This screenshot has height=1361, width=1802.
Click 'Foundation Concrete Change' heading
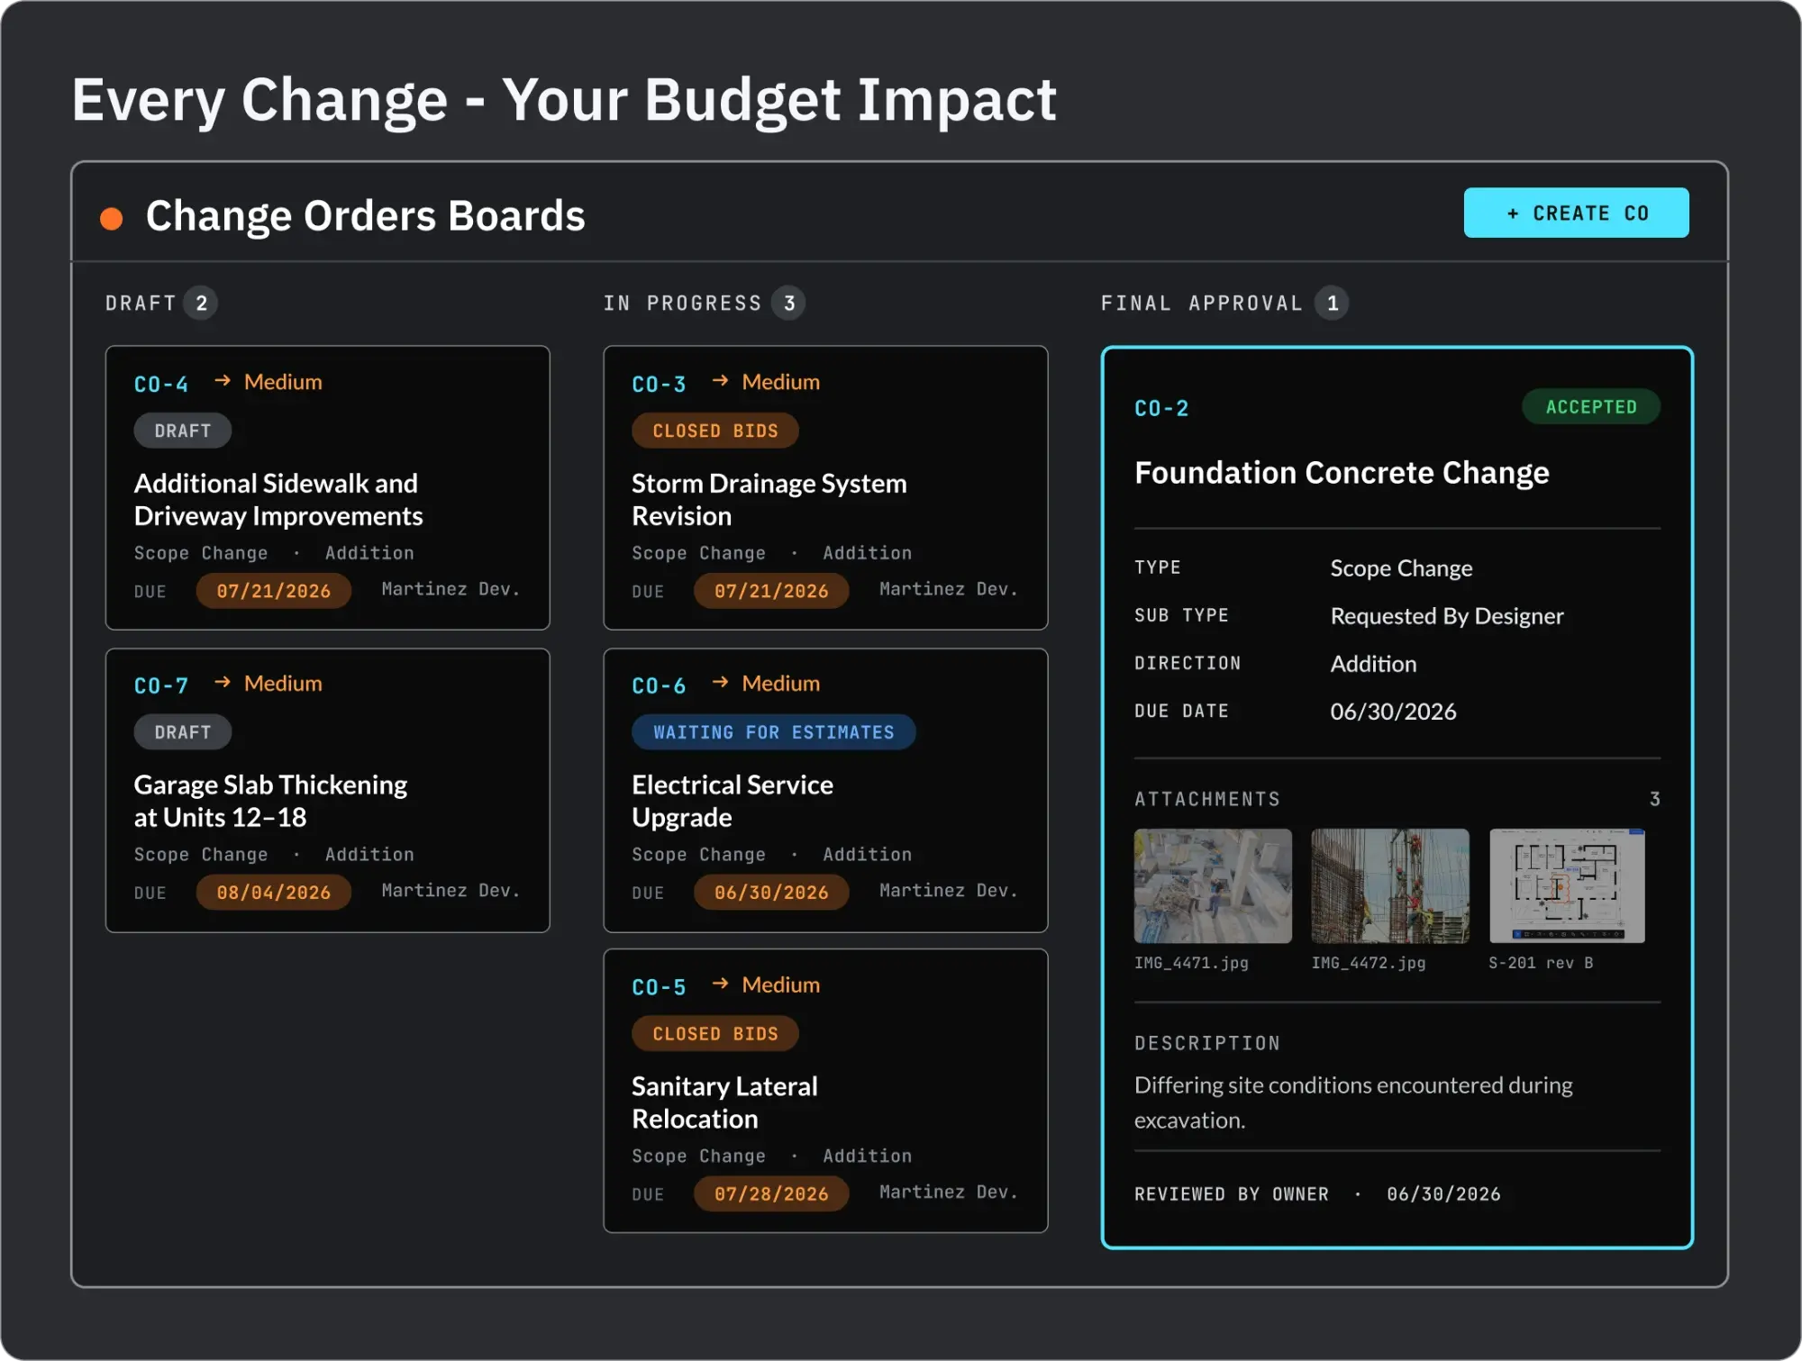1342,473
